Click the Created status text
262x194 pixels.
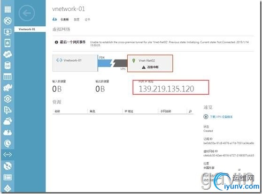(208, 131)
